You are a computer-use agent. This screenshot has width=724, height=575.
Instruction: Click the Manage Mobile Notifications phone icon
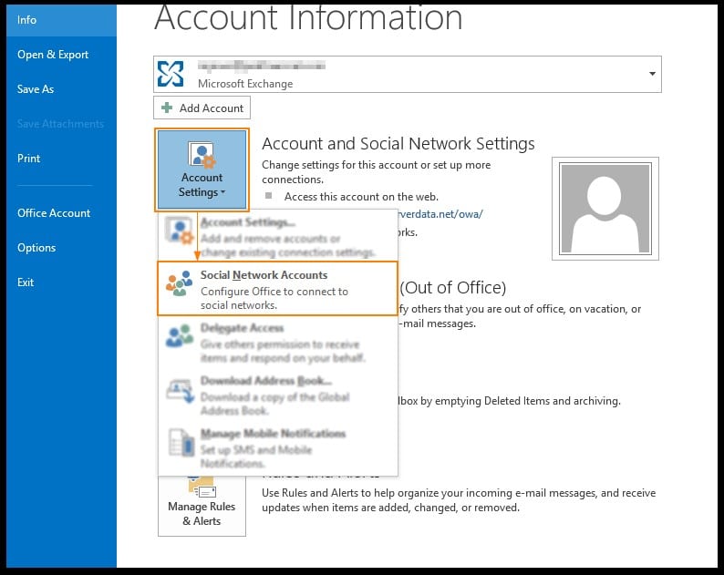(181, 442)
